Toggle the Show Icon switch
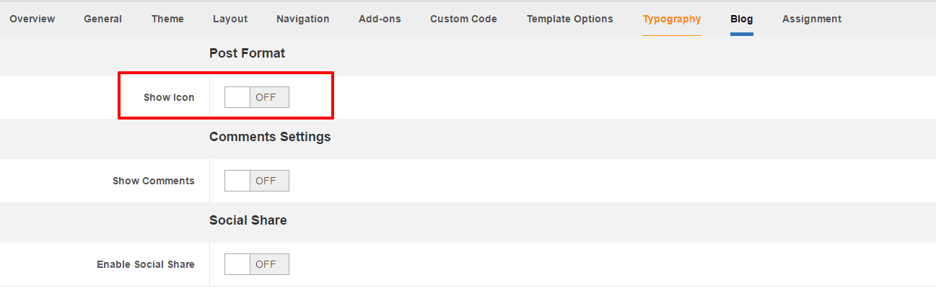 [x=256, y=97]
